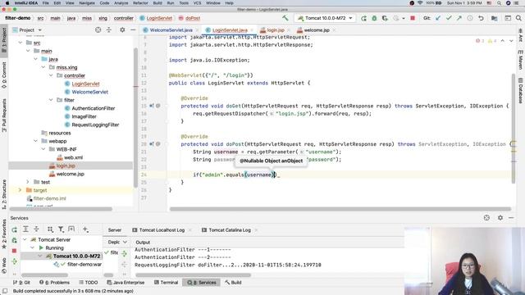525x295 pixels.
Task: Rerun the server from the Services sidebar
Action: (14, 229)
